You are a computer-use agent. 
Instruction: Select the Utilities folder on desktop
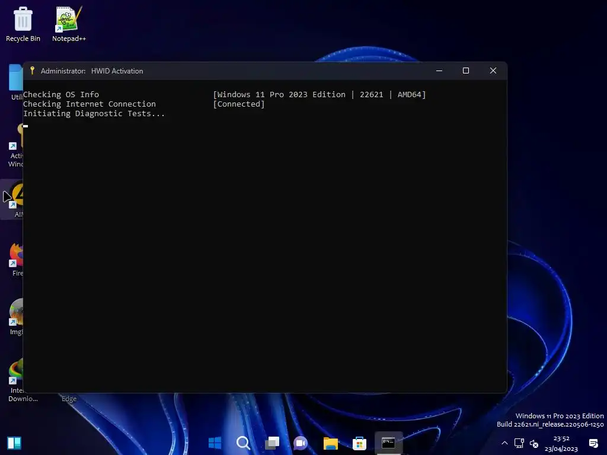pyautogui.click(x=16, y=82)
